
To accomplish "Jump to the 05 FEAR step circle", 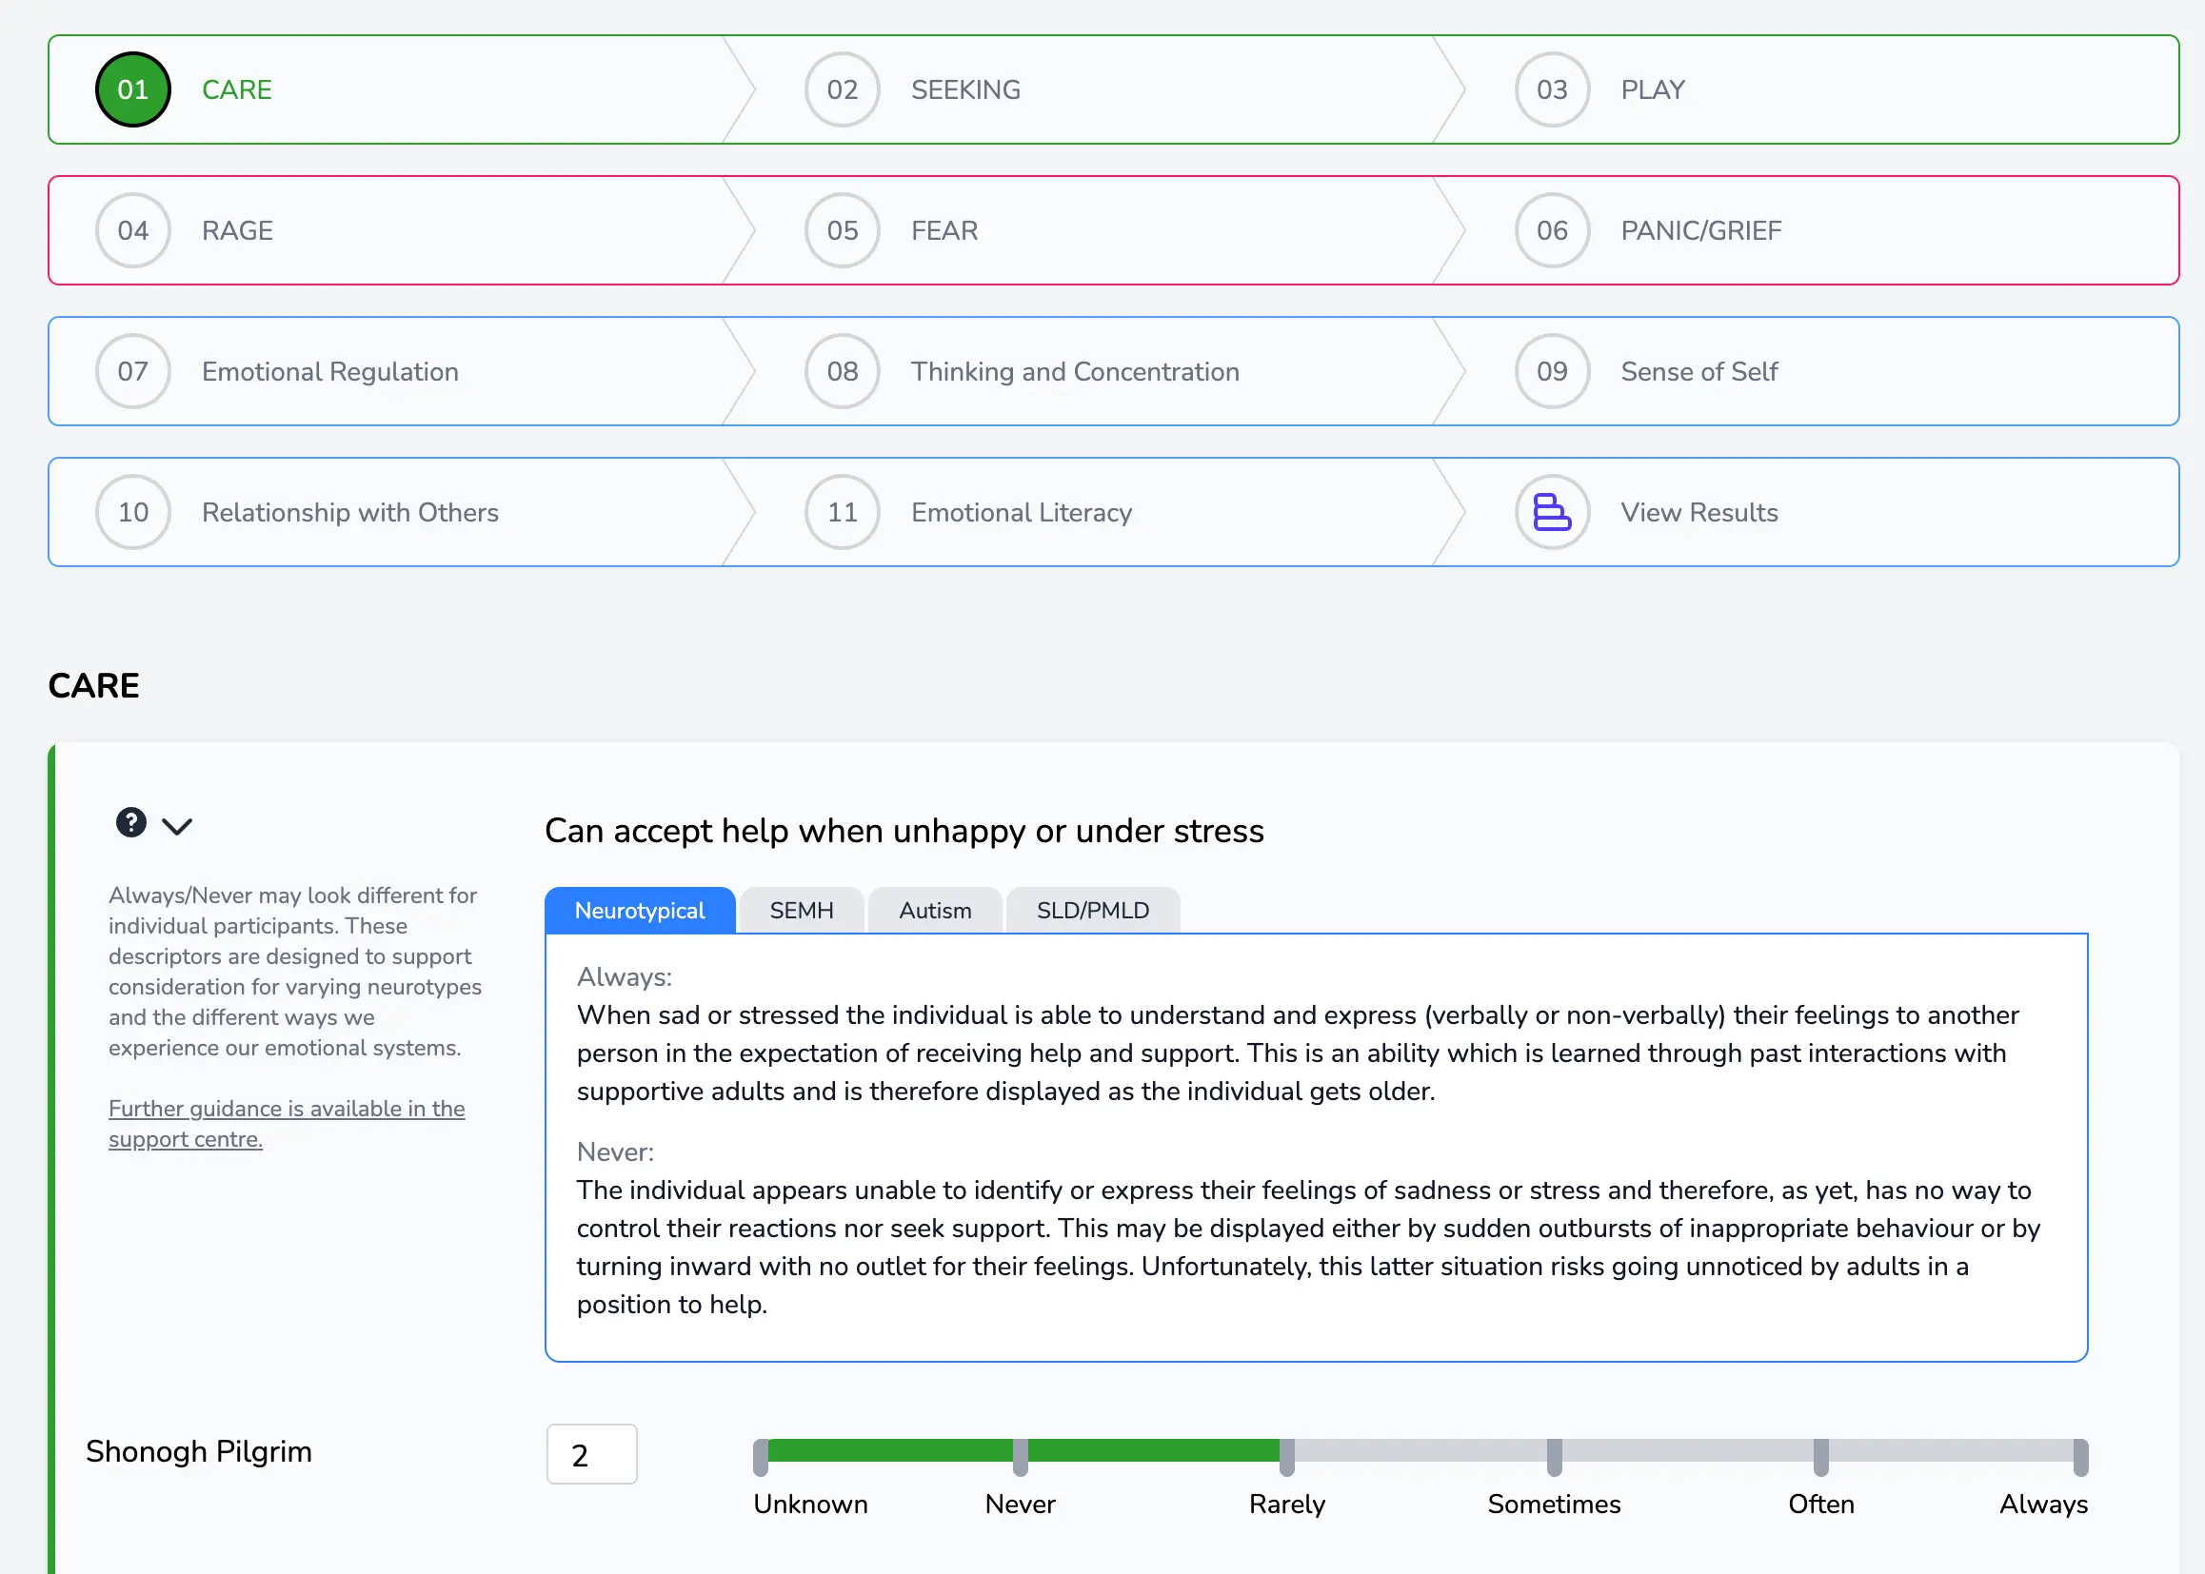I will coord(842,230).
